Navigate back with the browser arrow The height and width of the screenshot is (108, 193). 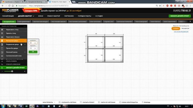pos(3,6)
